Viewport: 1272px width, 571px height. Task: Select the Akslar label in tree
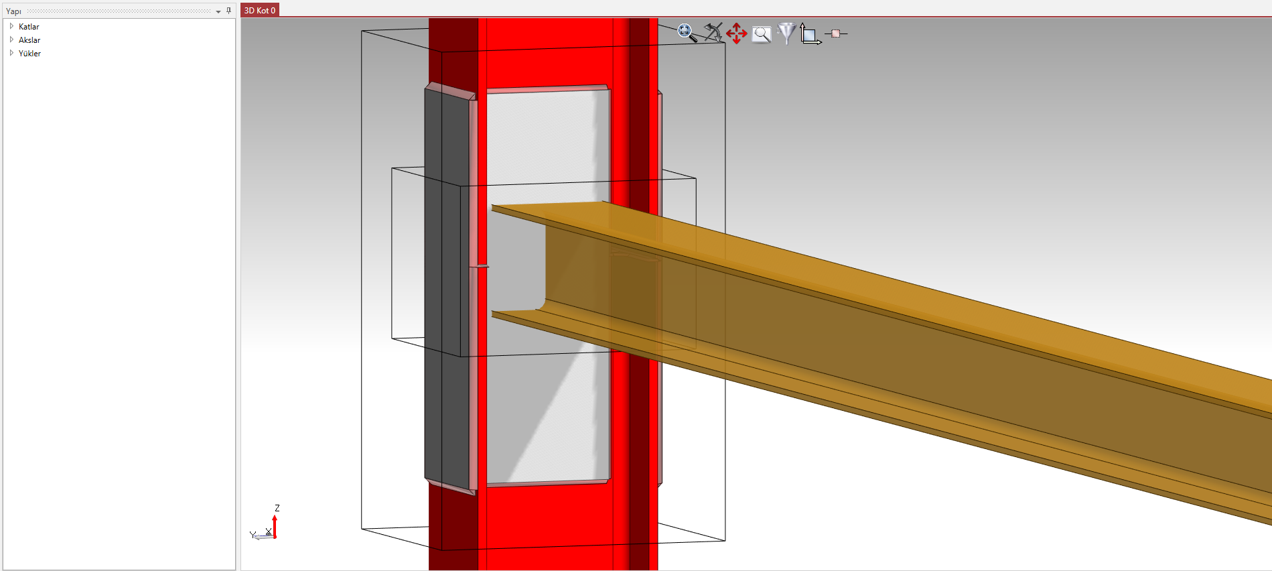click(x=29, y=40)
